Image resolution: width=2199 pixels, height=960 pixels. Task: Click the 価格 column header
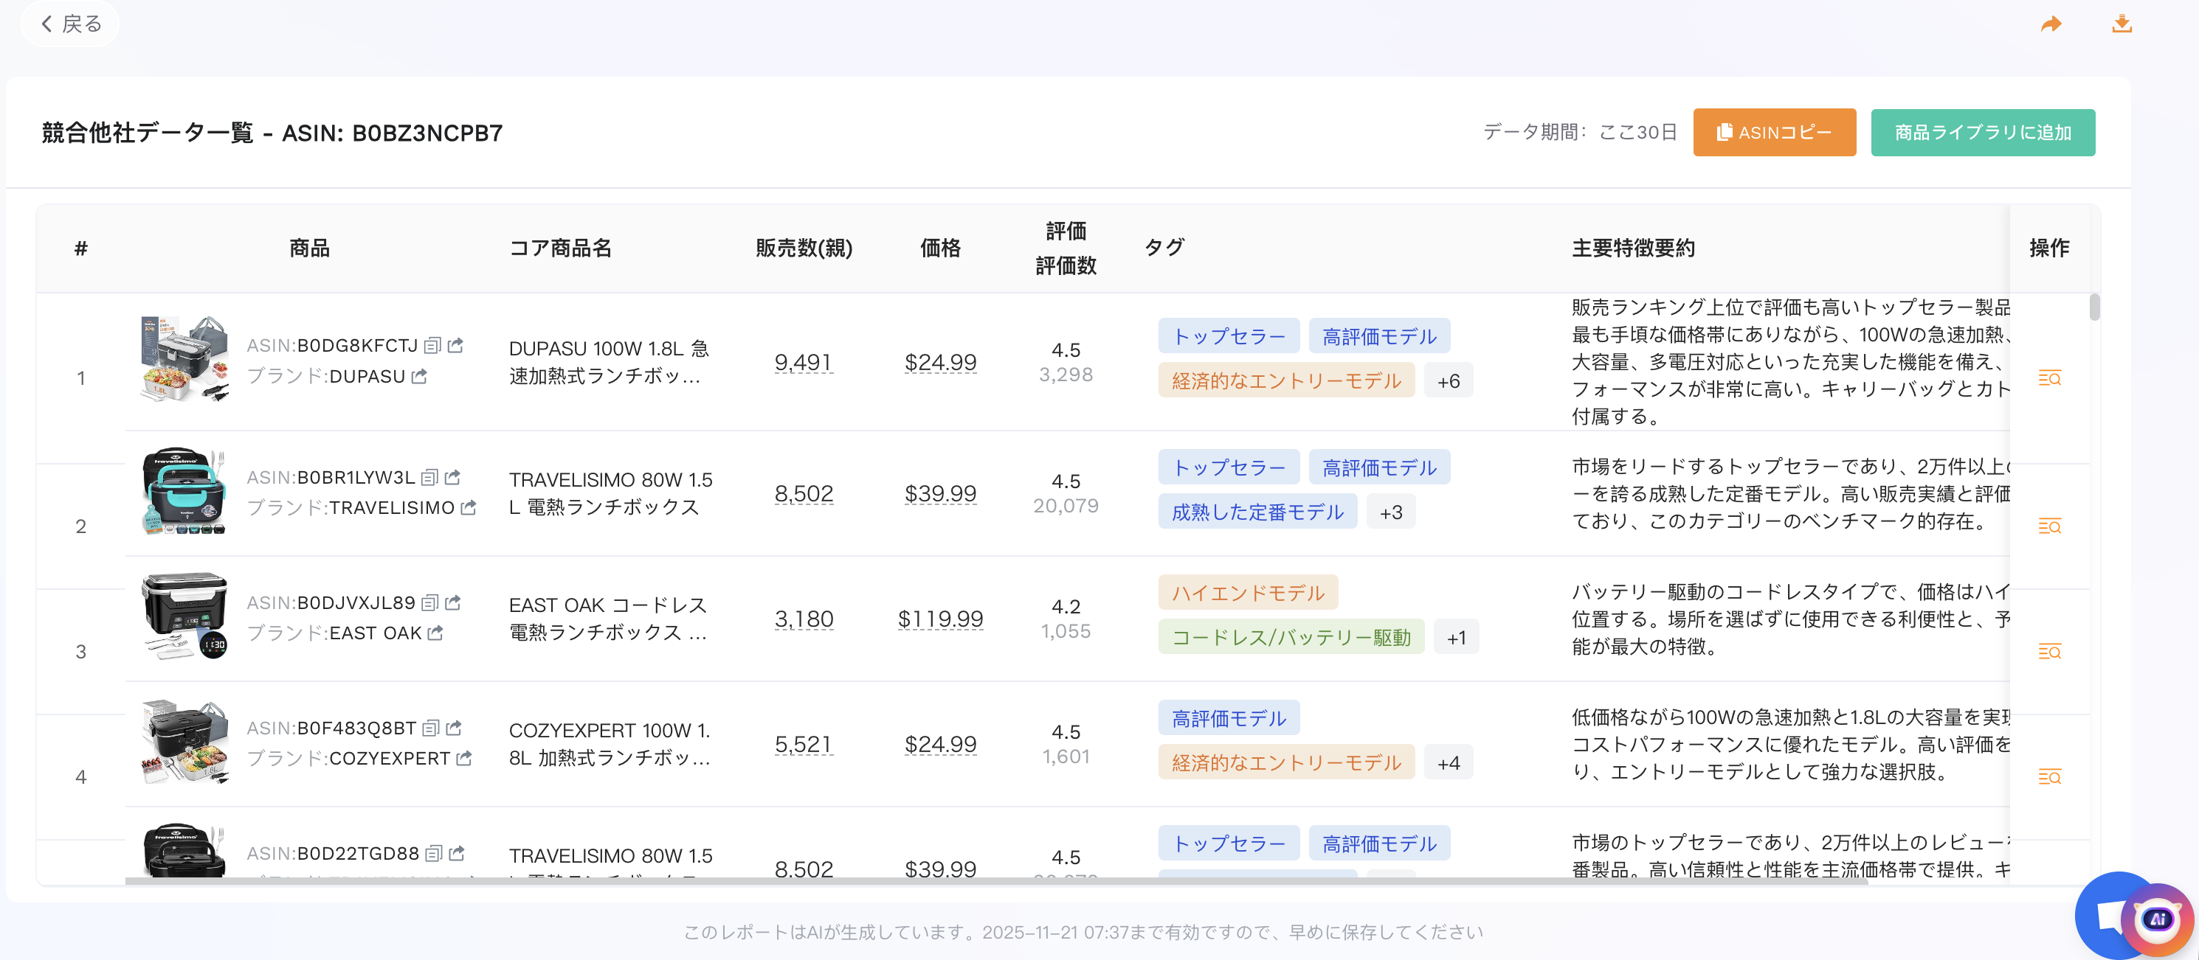pos(940,248)
